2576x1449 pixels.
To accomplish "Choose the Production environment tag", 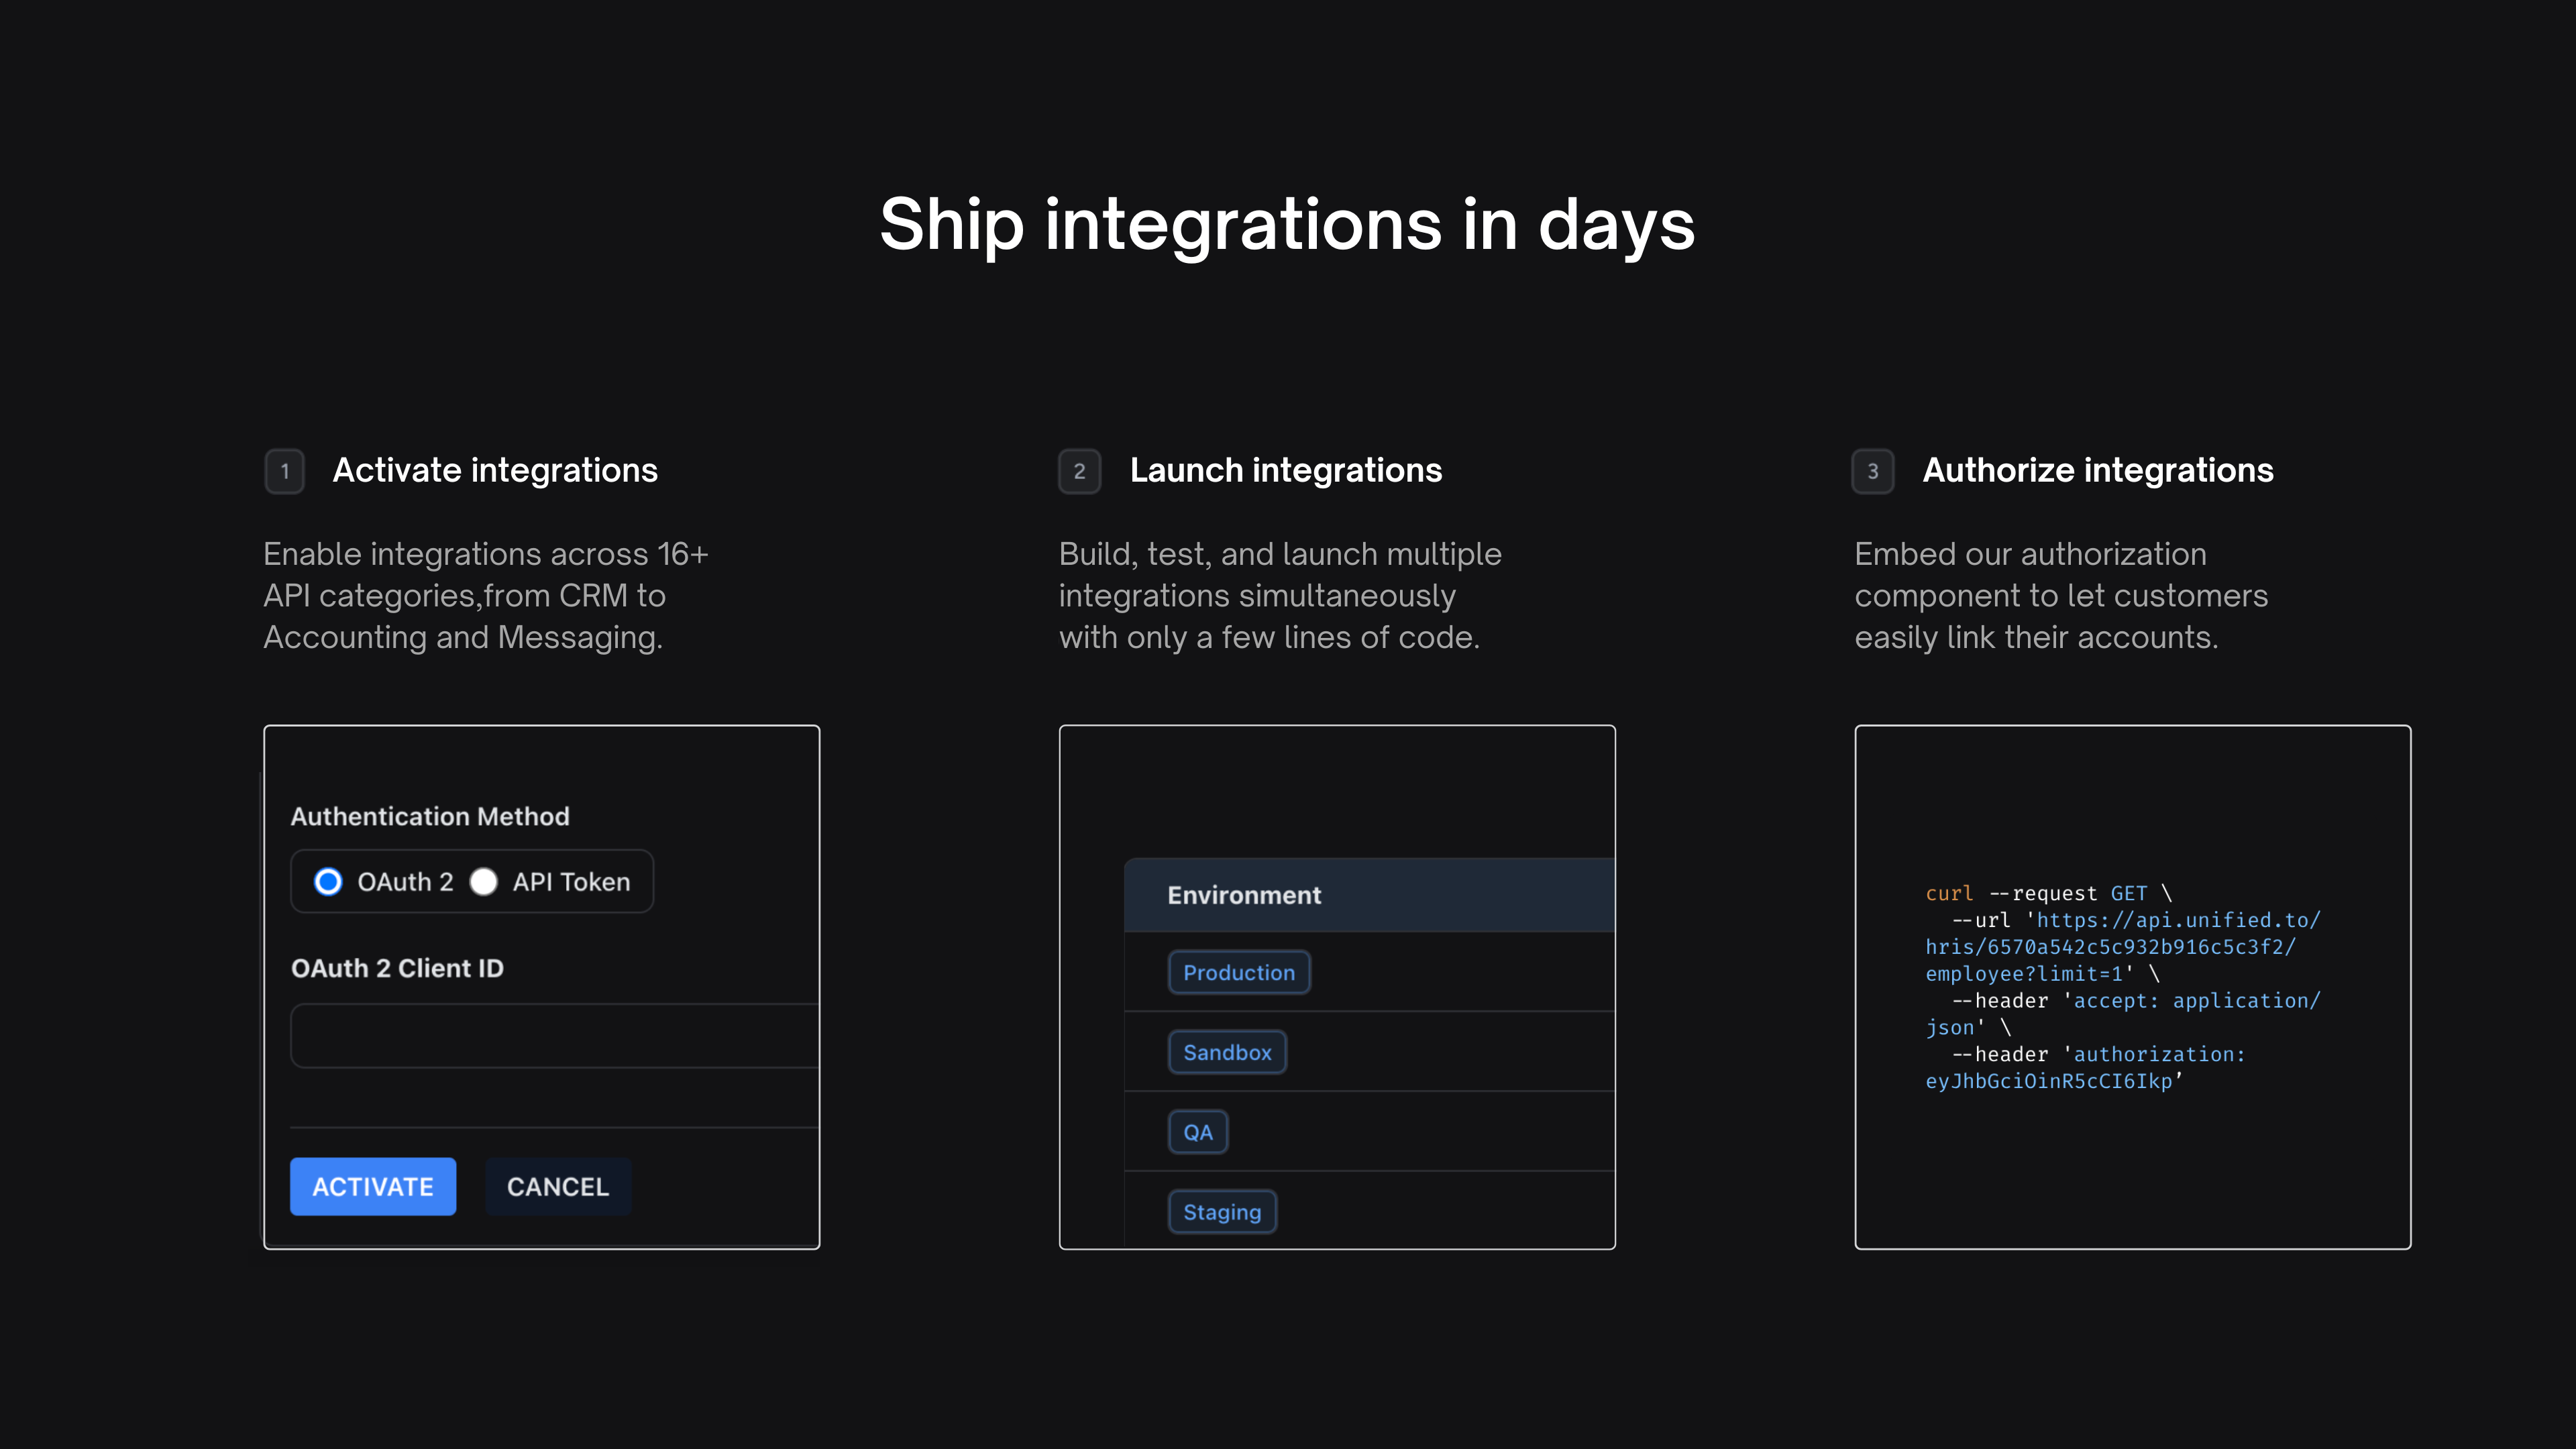I will [x=1238, y=972].
